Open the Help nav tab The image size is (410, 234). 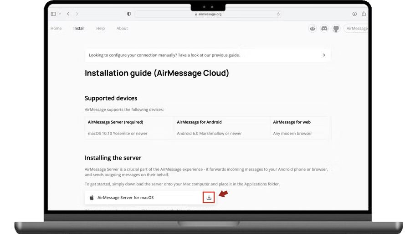click(100, 28)
